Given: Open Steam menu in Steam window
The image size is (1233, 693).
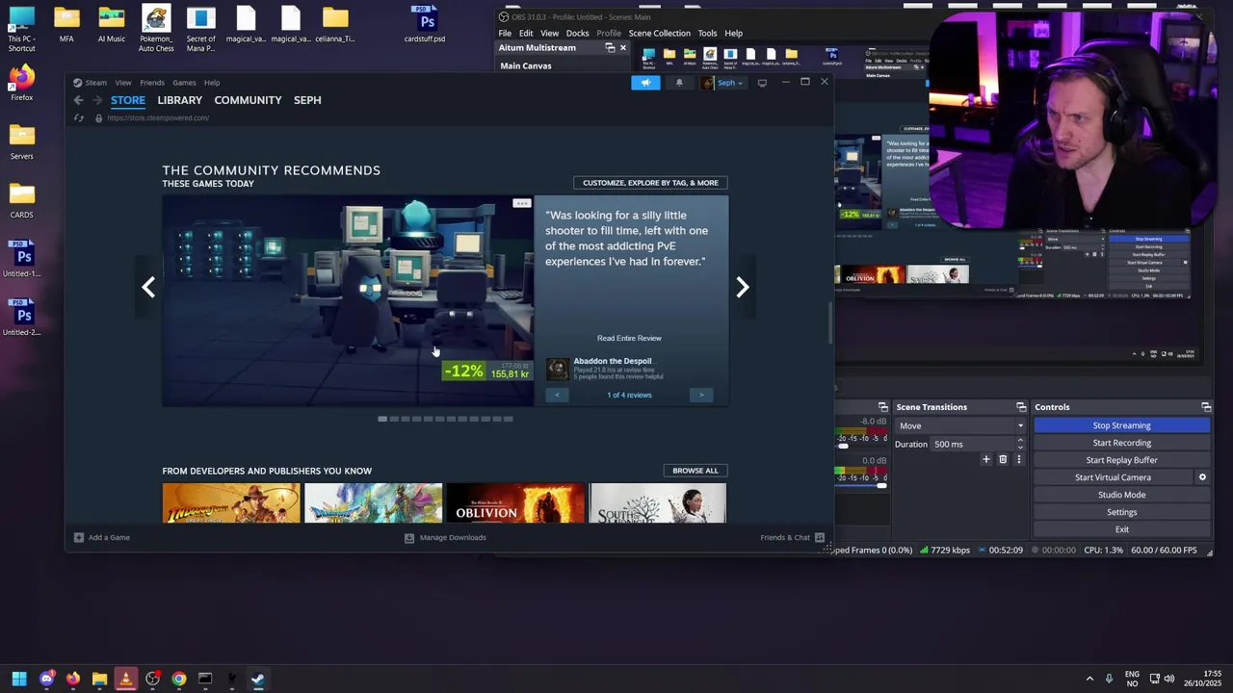Looking at the screenshot, I should click(x=96, y=83).
